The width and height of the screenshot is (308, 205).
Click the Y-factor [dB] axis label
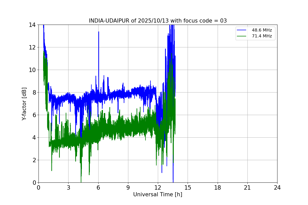(24, 104)
